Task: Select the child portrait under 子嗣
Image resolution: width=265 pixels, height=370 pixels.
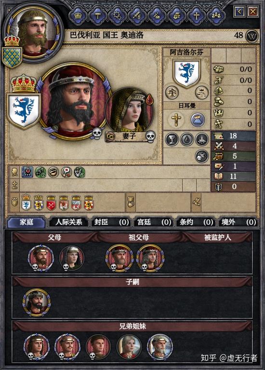Action: [37, 302]
